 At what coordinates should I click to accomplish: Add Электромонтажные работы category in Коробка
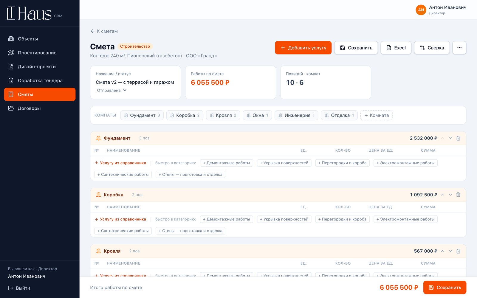(405, 219)
